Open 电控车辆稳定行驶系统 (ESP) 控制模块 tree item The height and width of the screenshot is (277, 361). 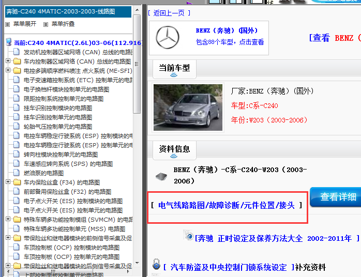tap(78, 136)
